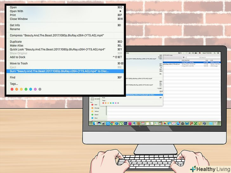The height and width of the screenshot is (173, 231).
Task: Choose Quick Look in enlarged menu
Action: 65,49
